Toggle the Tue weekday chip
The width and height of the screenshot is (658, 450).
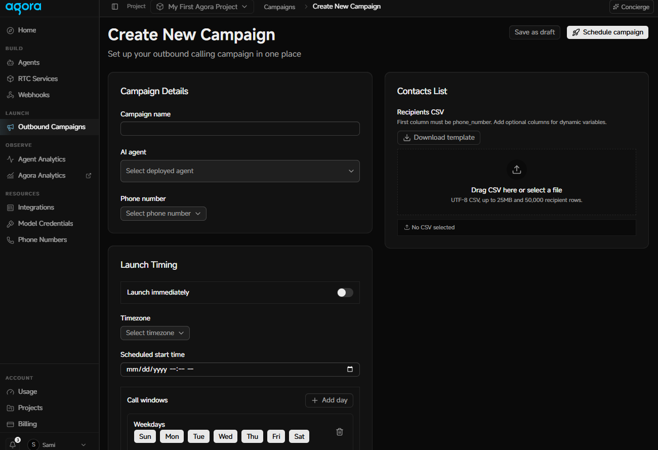tap(199, 436)
